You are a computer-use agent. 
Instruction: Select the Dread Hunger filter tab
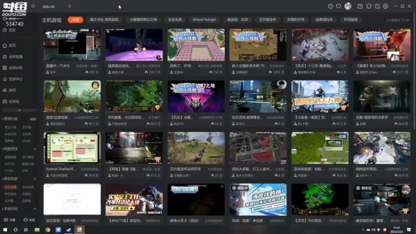[x=204, y=20]
